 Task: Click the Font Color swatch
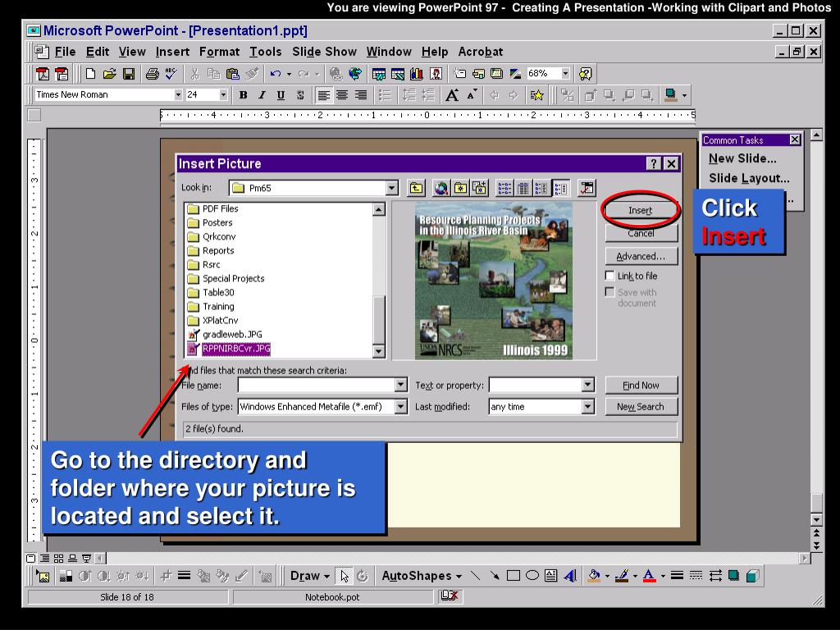point(650,576)
